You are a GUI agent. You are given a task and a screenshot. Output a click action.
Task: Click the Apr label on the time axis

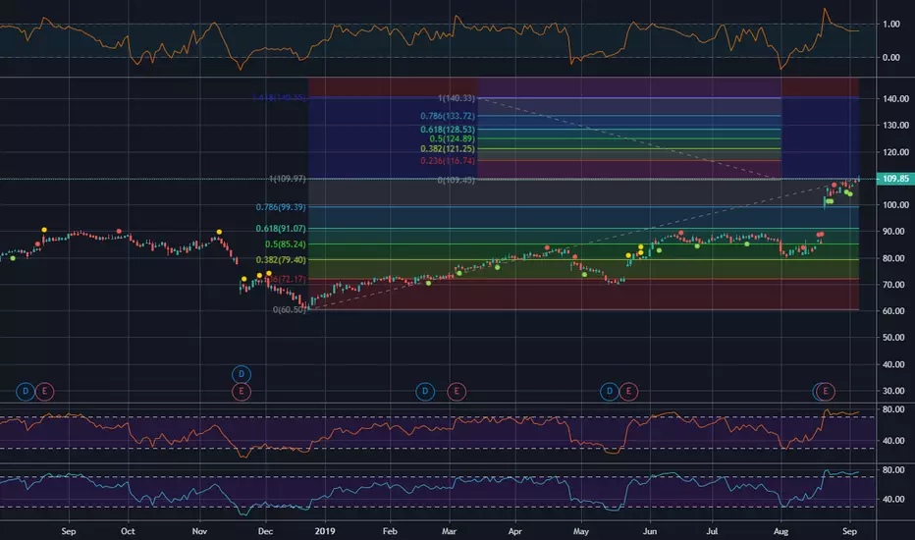point(514,531)
